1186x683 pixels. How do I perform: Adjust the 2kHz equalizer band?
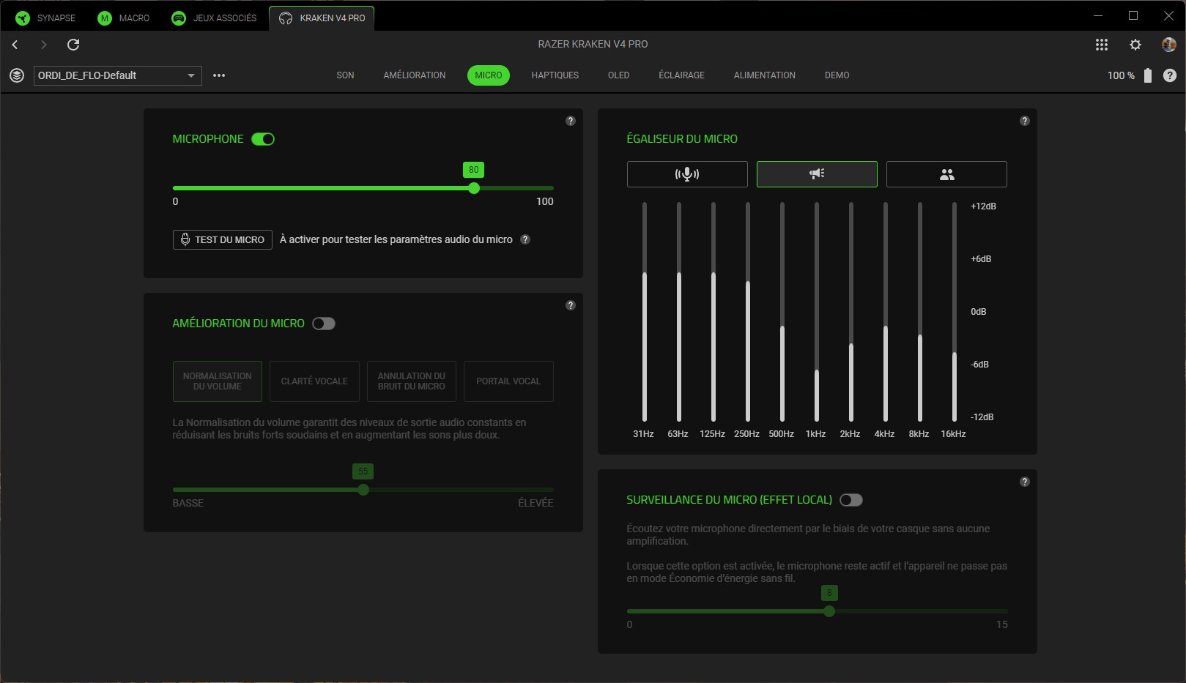[851, 312]
